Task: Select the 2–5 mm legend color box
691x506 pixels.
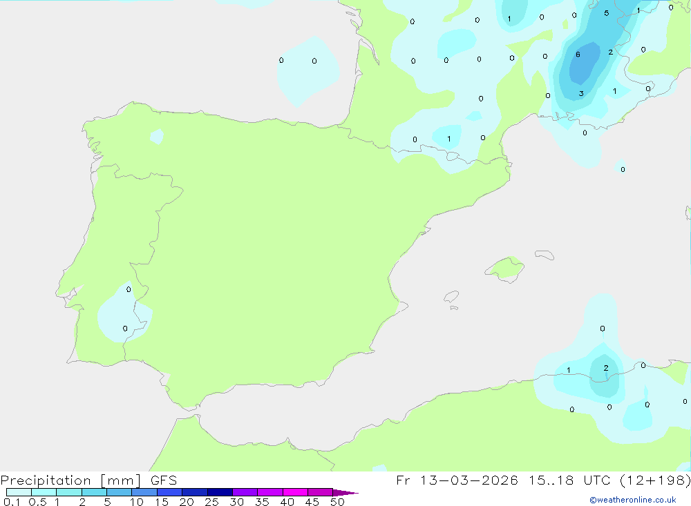Action: [94, 492]
